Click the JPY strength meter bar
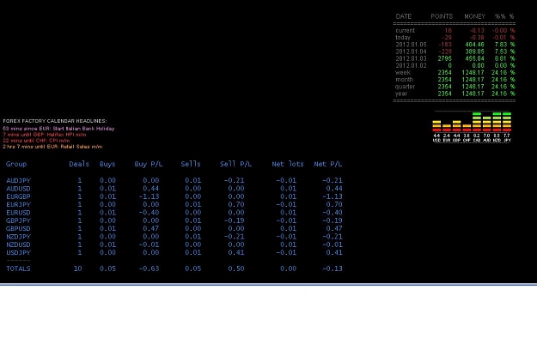The image size is (537, 362). (507, 122)
